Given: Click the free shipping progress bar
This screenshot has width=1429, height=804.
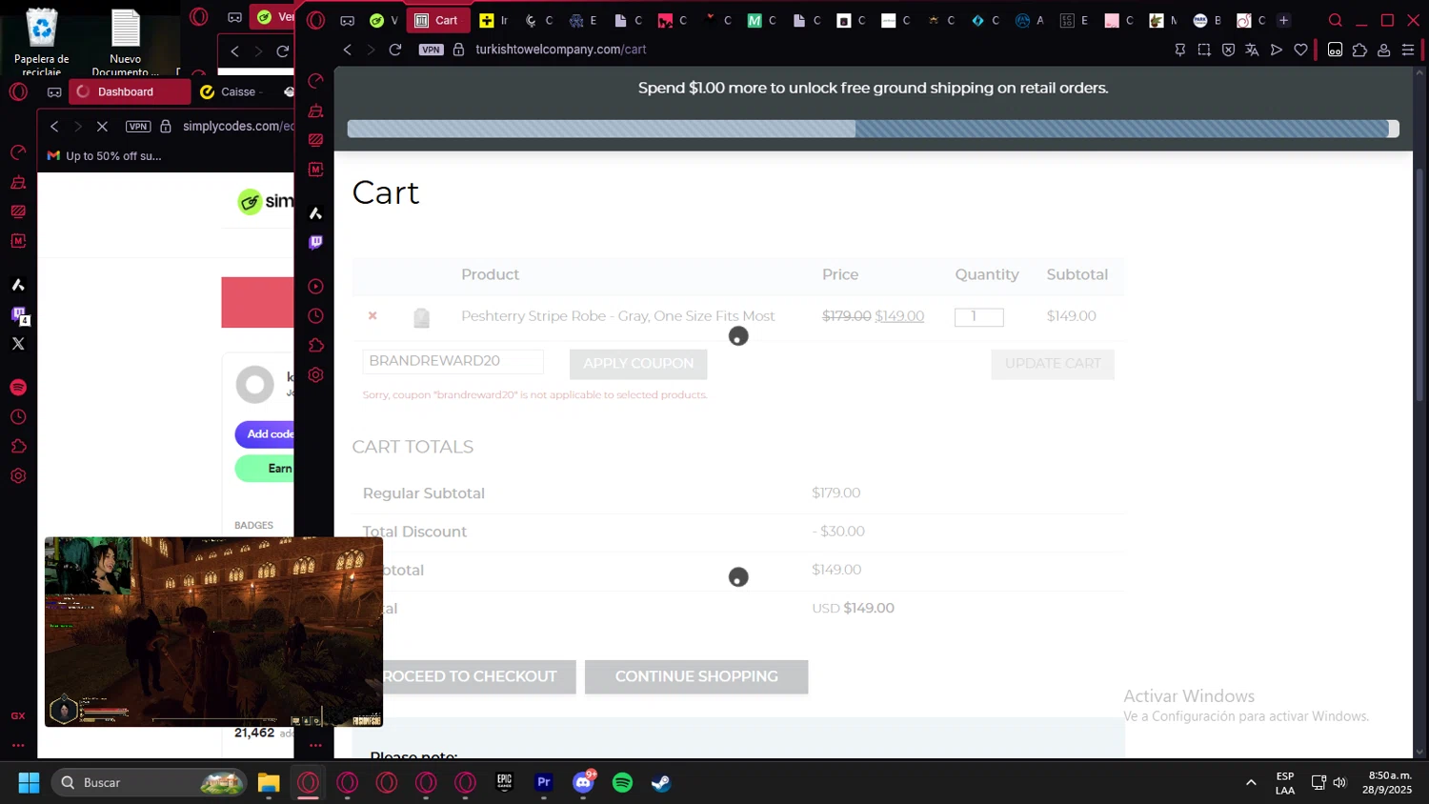Looking at the screenshot, I should coord(873,129).
